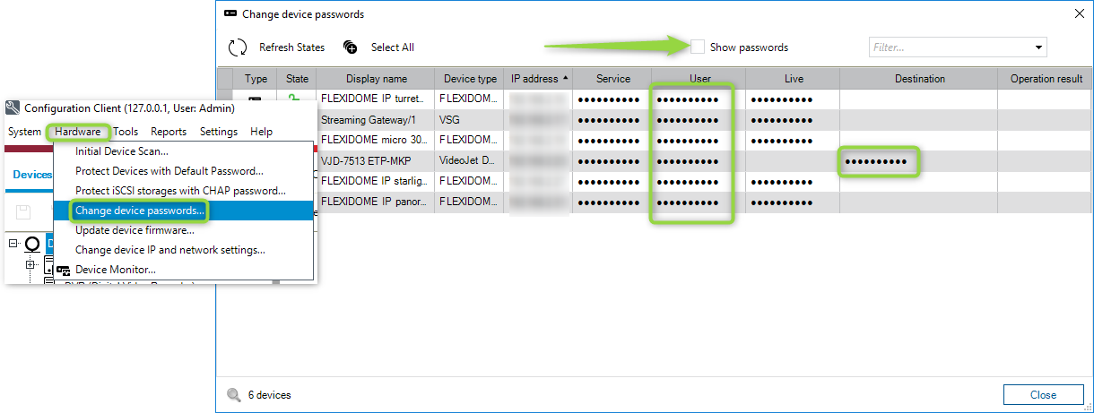Open the Tools menu
The height and width of the screenshot is (413, 1094).
[126, 132]
